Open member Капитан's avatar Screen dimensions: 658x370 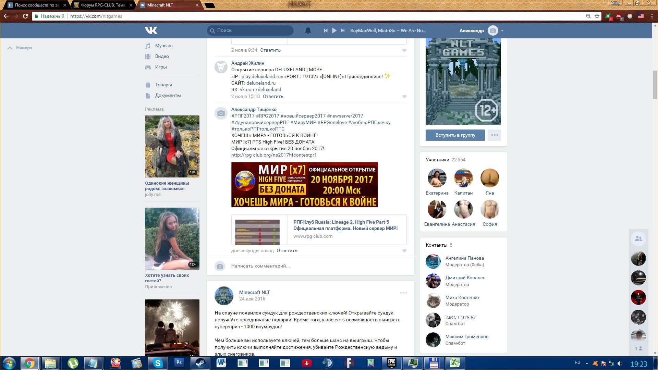pos(463,178)
